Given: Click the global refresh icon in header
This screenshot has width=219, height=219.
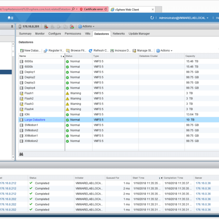Looking at the screenshot, I should tap(152, 18).
